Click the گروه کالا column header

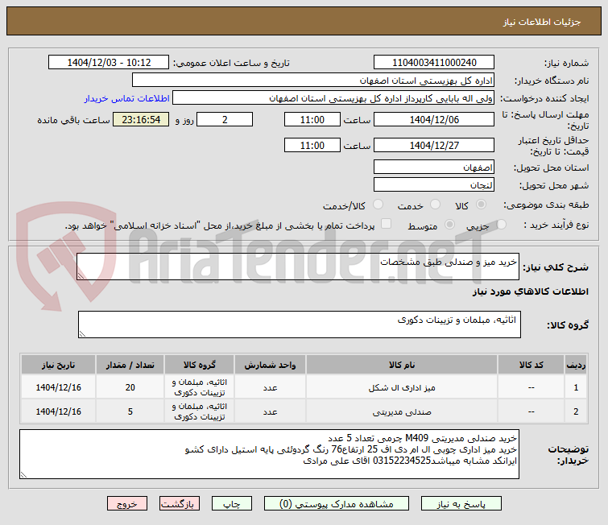click(x=199, y=365)
